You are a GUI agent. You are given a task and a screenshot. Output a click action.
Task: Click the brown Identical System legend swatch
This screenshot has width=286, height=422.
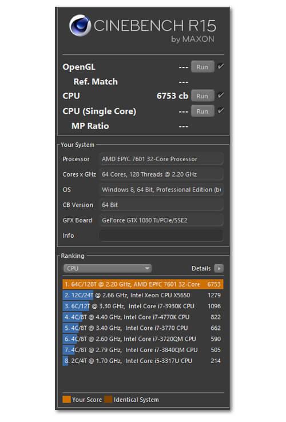click(108, 399)
